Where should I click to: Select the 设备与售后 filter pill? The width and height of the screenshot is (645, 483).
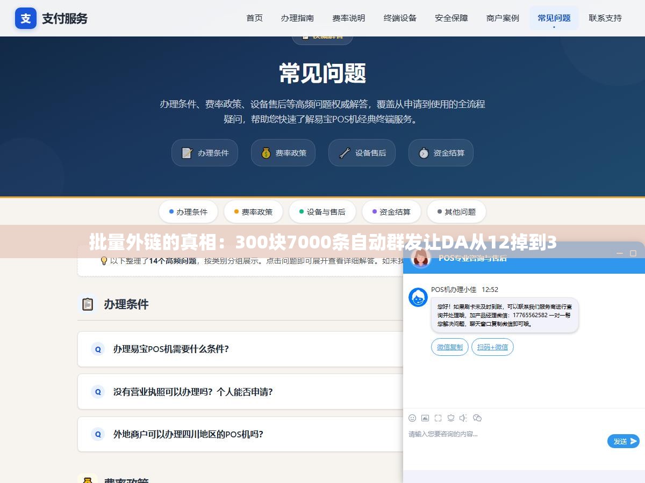coord(322,212)
